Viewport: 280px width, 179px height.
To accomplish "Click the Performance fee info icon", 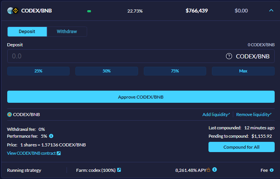I will [51, 136].
